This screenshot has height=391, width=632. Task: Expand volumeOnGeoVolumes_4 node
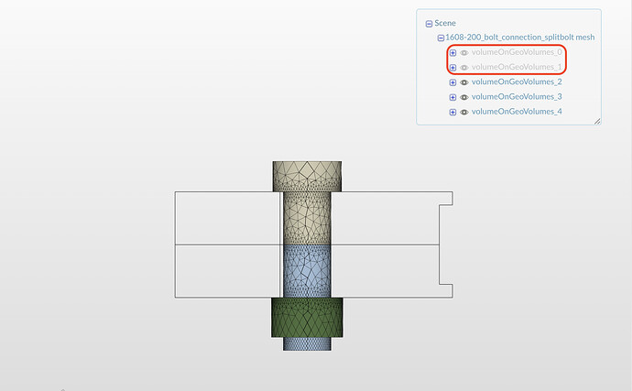(x=452, y=113)
